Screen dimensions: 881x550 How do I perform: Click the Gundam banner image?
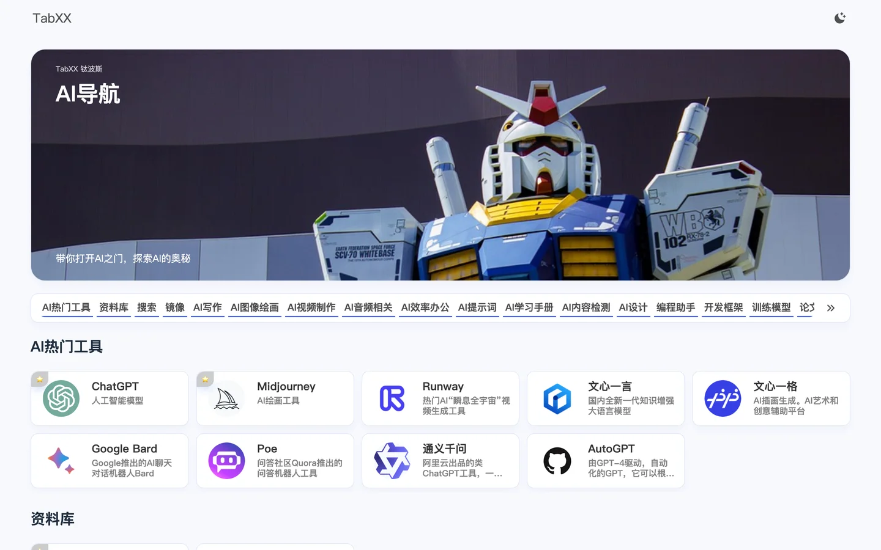441,165
